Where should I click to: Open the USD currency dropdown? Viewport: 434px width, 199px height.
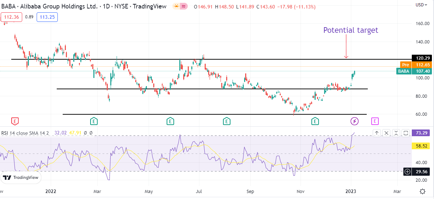[421, 5]
